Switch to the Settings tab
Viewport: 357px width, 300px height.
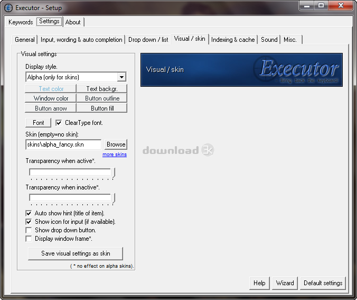49,22
